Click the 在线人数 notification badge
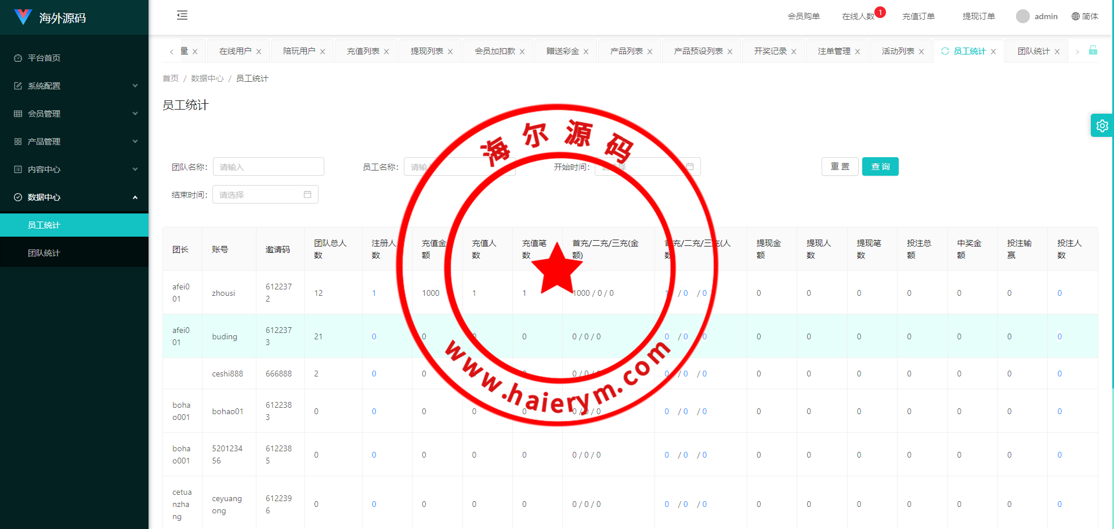 (x=880, y=11)
